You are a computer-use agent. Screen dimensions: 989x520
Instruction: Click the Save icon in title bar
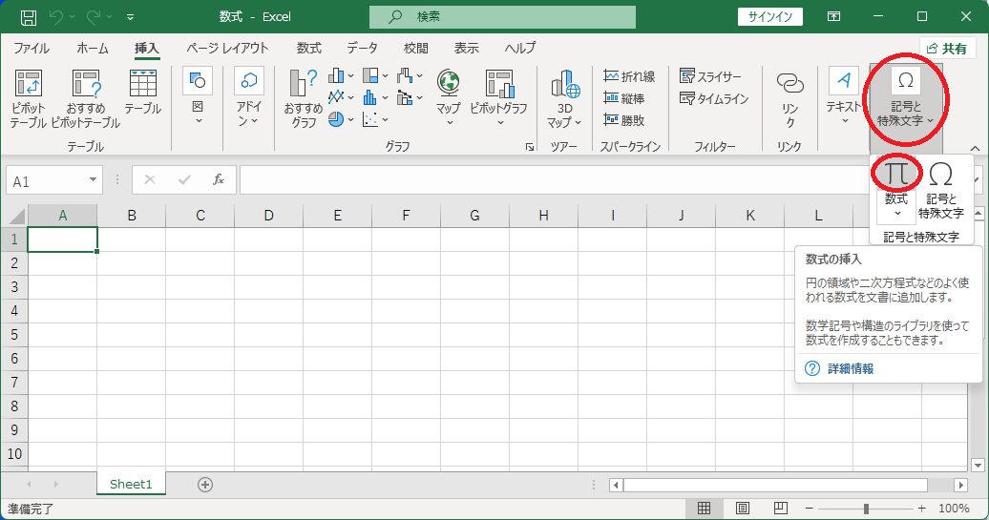29,17
